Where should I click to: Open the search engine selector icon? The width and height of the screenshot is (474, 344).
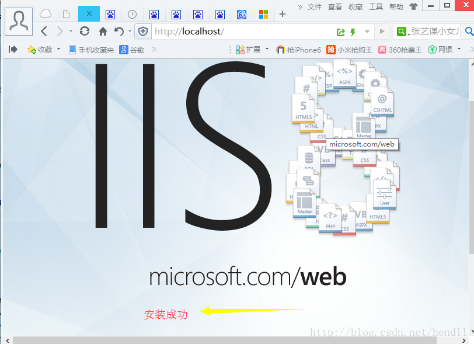pos(402,32)
